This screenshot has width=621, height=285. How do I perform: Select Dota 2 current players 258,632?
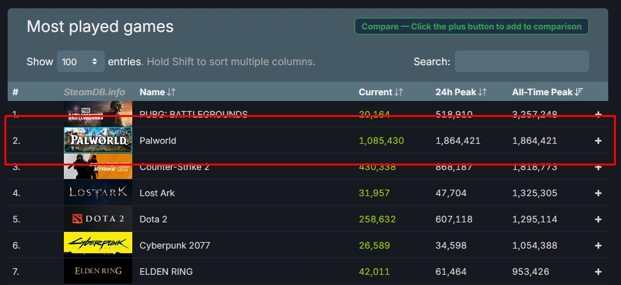coord(377,219)
